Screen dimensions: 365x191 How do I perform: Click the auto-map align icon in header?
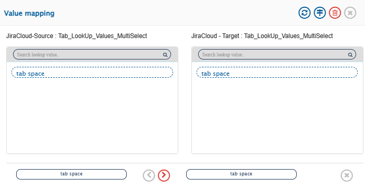point(320,13)
